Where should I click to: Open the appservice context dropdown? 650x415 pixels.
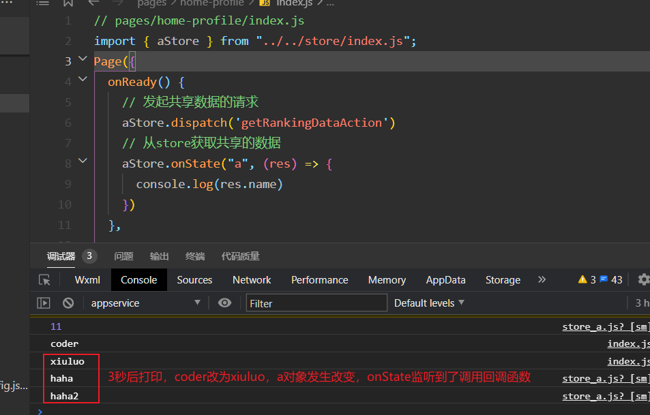point(145,303)
